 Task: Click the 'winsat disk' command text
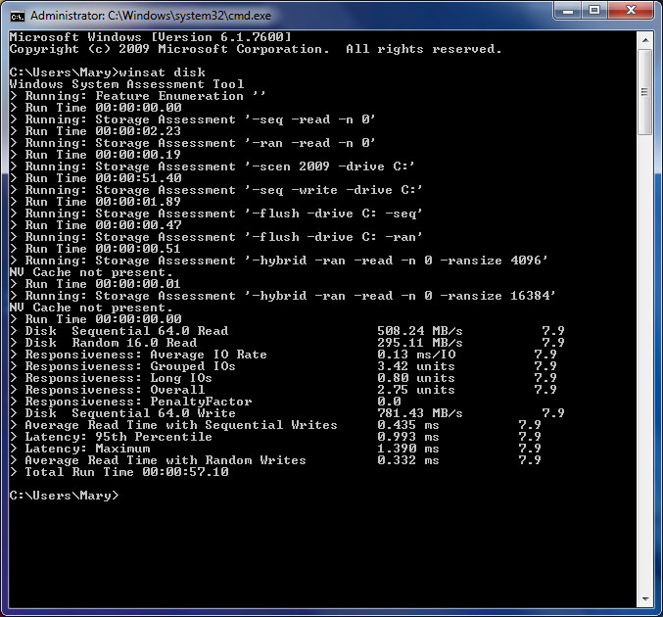coord(163,72)
